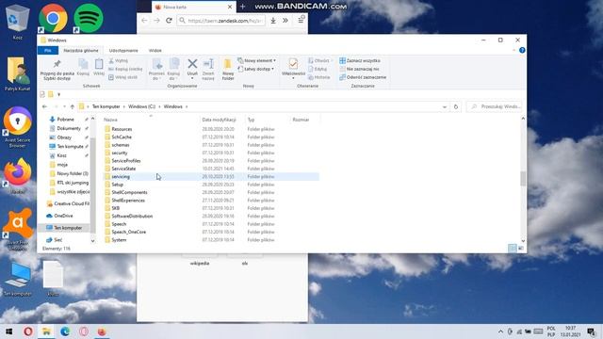Image resolution: width=603 pixels, height=339 pixels.
Task: Select the ServiceProfiles folder
Action: click(x=125, y=161)
